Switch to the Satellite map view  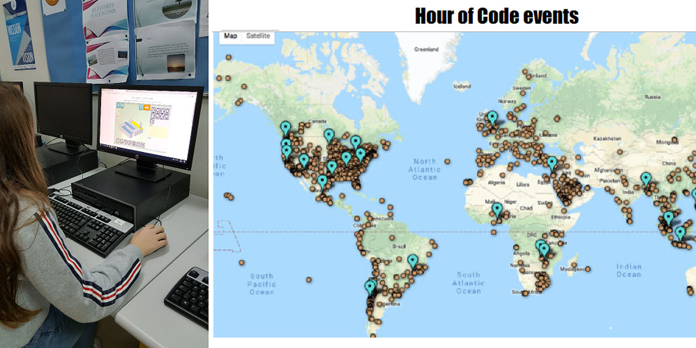coord(258,36)
